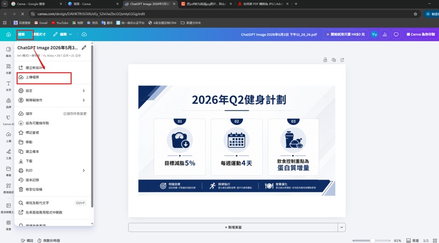Open a new browser tab

point(296,4)
